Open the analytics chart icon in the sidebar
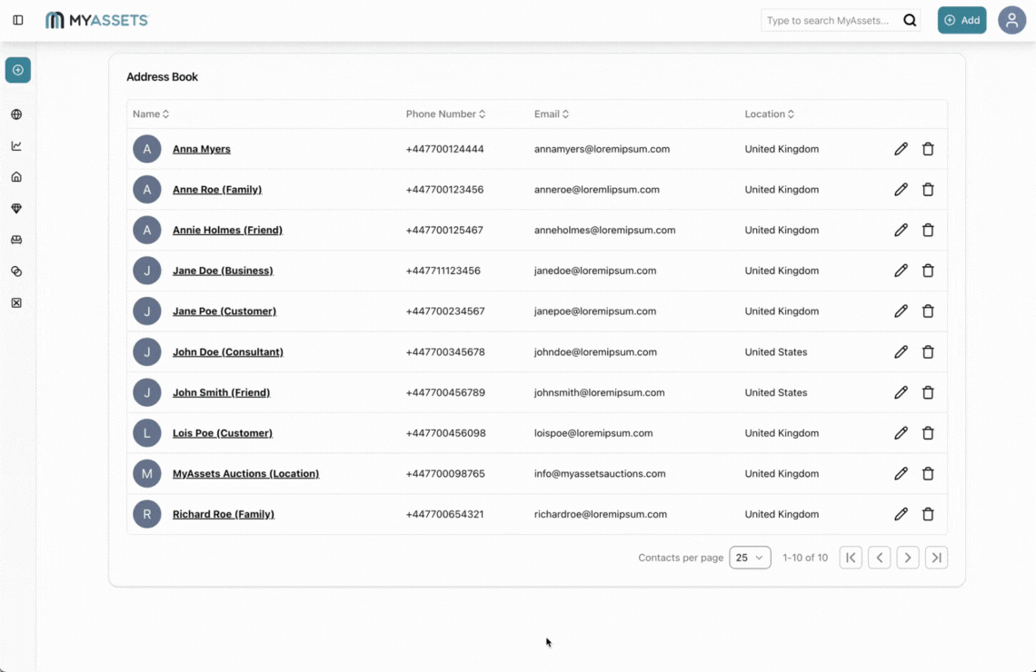This screenshot has height=672, width=1036. (16, 144)
